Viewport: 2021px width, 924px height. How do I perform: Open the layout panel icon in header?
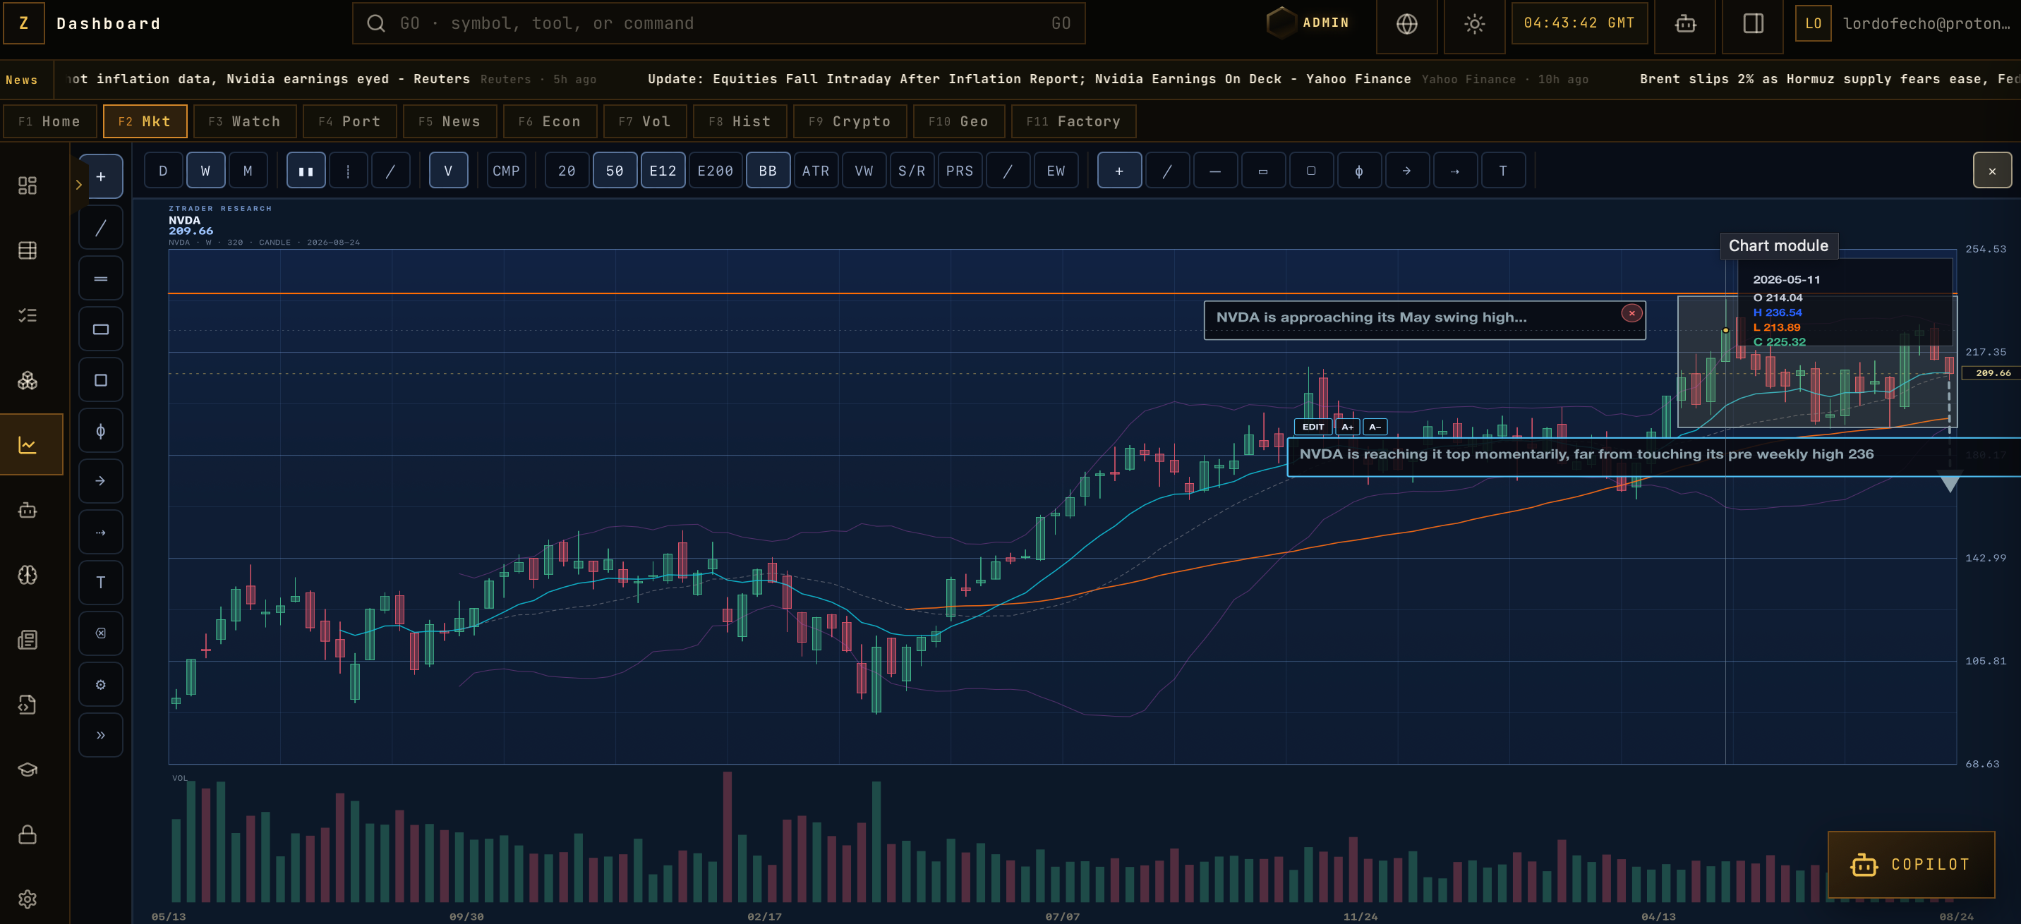[1753, 23]
